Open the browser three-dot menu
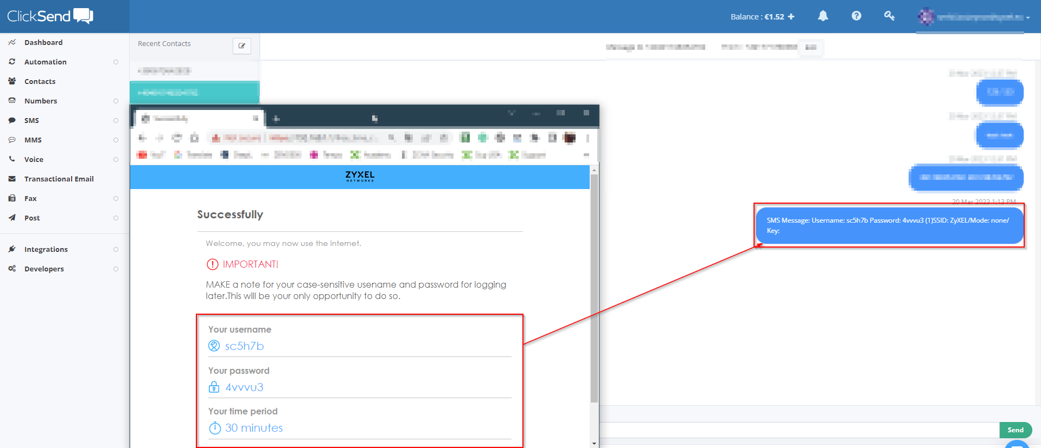The width and height of the screenshot is (1041, 448). [x=587, y=138]
